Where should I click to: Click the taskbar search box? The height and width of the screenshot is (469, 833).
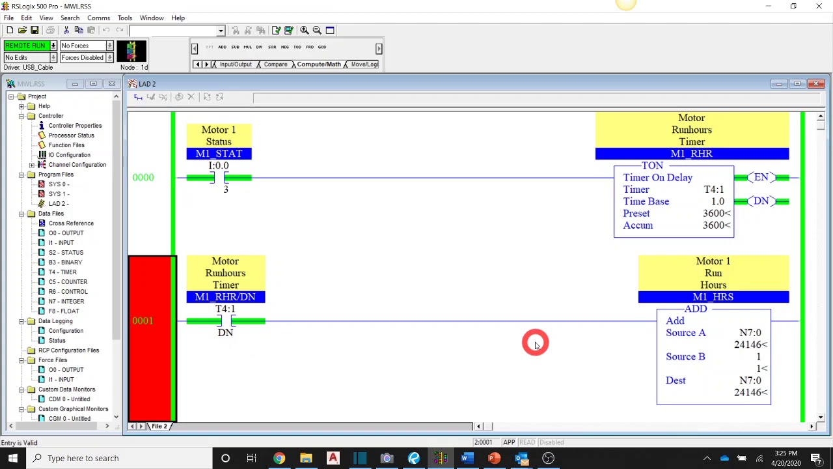[120, 458]
